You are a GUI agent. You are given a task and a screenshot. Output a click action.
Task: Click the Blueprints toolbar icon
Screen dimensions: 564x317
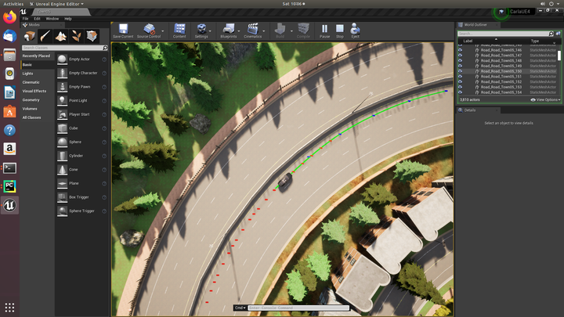point(229,29)
